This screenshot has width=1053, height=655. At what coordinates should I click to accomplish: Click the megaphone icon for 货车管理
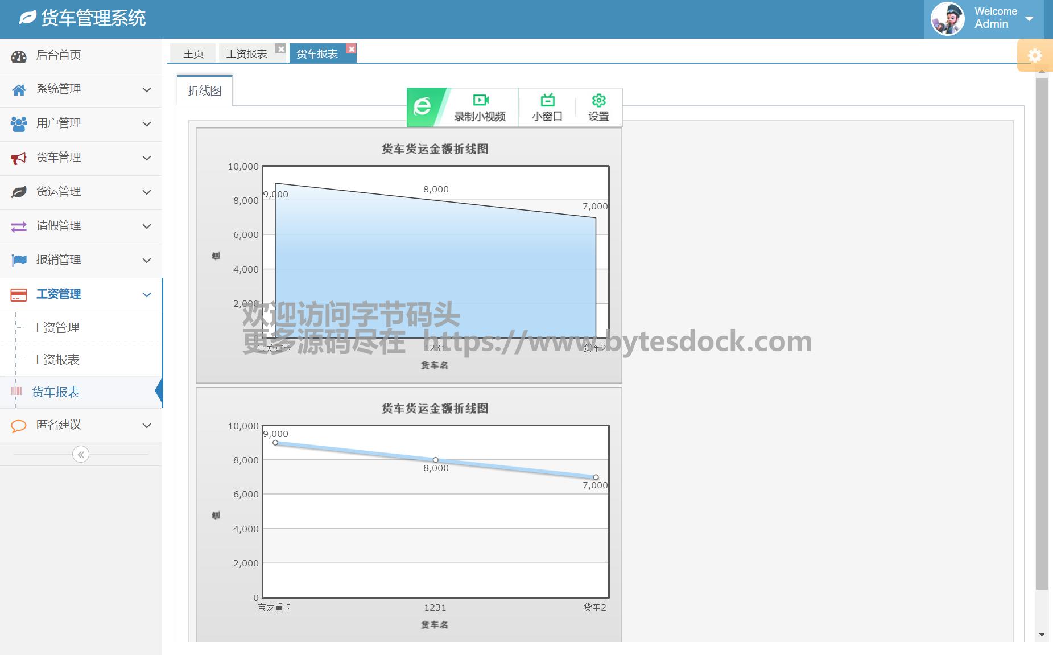tap(19, 158)
